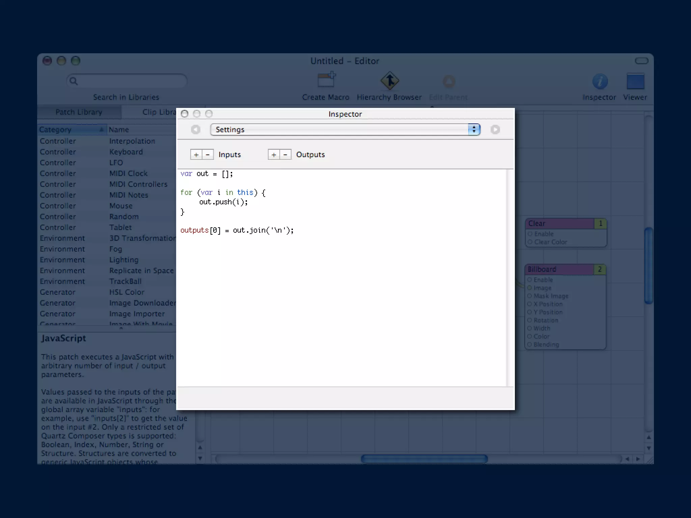Toggle the Editor toolbar pill button

(x=641, y=61)
